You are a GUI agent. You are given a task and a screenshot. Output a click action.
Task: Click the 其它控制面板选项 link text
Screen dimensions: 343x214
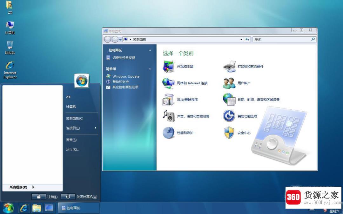125,87
